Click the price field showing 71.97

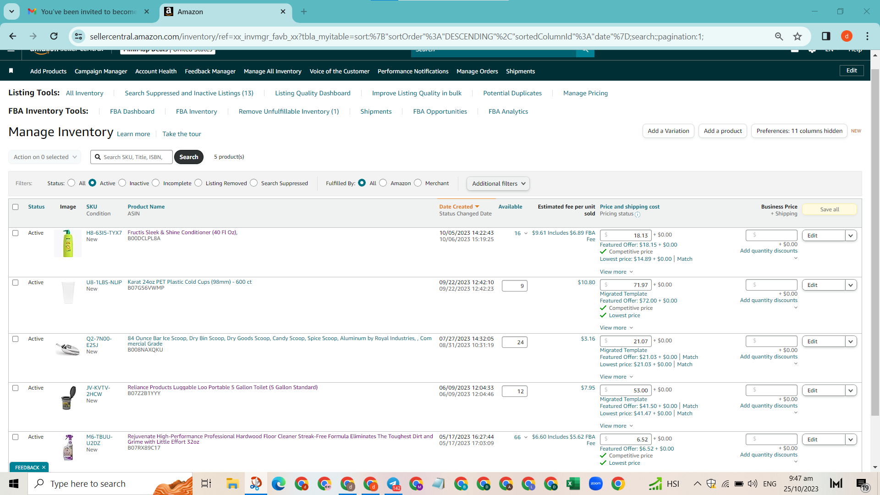coord(626,285)
